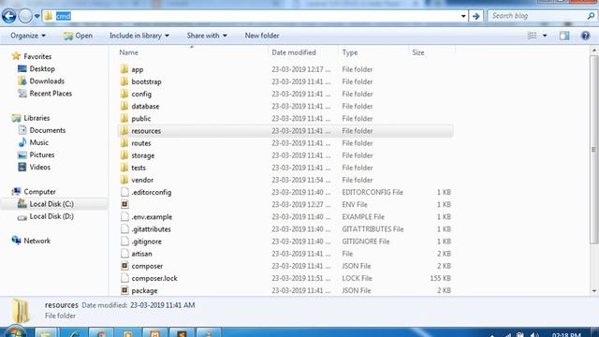The image size is (599, 337).
Task: Click the Change your view icon
Action: pos(532,36)
